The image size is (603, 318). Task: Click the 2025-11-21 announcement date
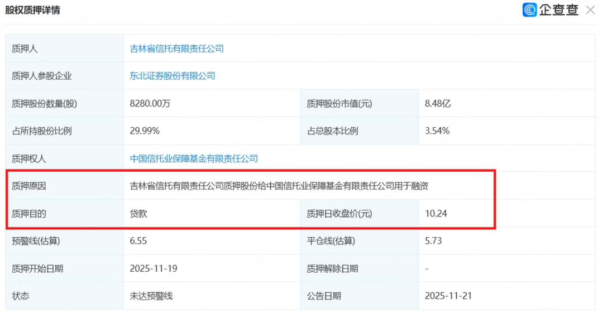point(448,296)
